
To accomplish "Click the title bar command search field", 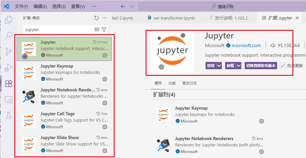I will click(222, 6).
